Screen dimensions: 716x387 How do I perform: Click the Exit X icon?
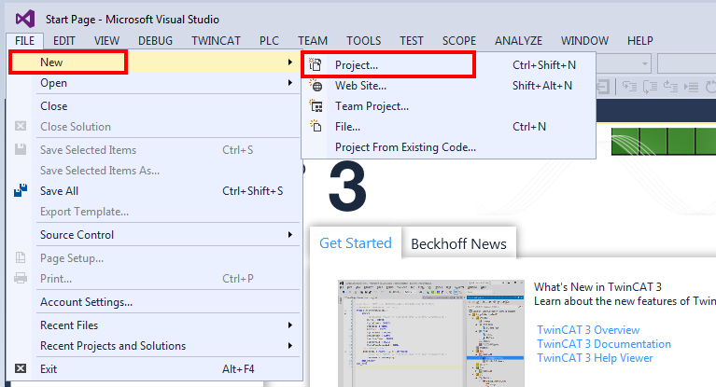pos(21,368)
